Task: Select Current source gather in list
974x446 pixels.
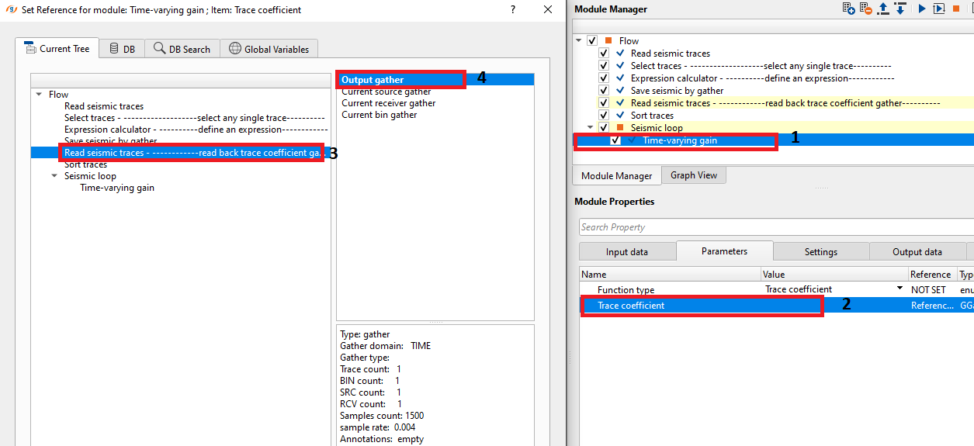Action: (x=386, y=92)
